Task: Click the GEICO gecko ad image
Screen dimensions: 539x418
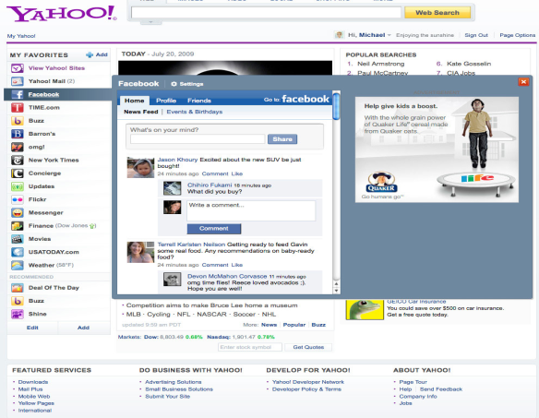Action: (x=365, y=309)
